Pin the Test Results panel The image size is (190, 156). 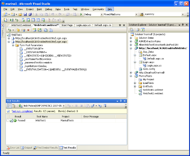pos(121,101)
